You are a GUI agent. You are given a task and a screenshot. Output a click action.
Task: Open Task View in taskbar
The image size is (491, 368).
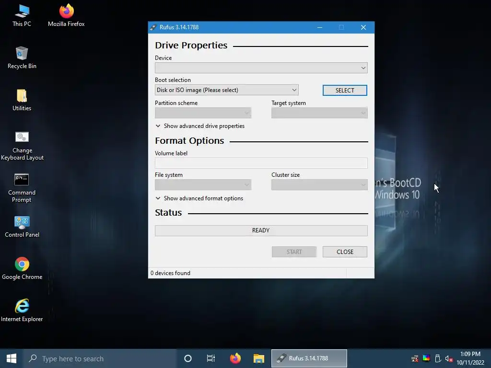(x=211, y=358)
